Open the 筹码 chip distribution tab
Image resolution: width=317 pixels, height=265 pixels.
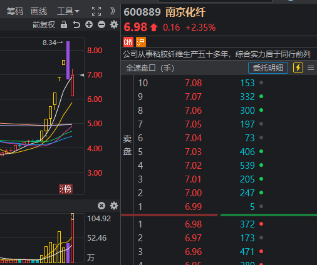click(x=14, y=11)
